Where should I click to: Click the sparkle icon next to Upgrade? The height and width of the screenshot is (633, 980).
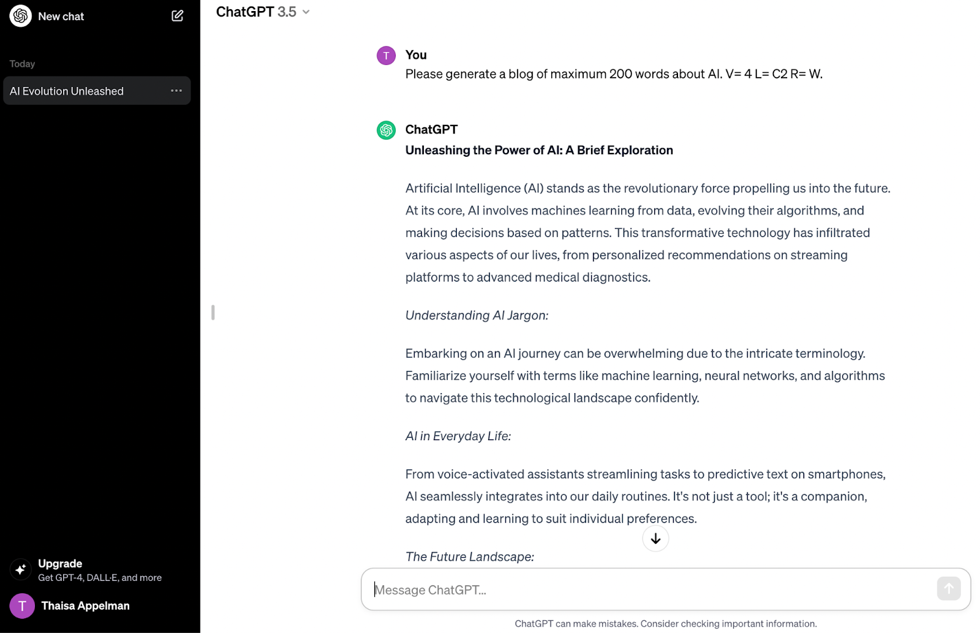[21, 569]
